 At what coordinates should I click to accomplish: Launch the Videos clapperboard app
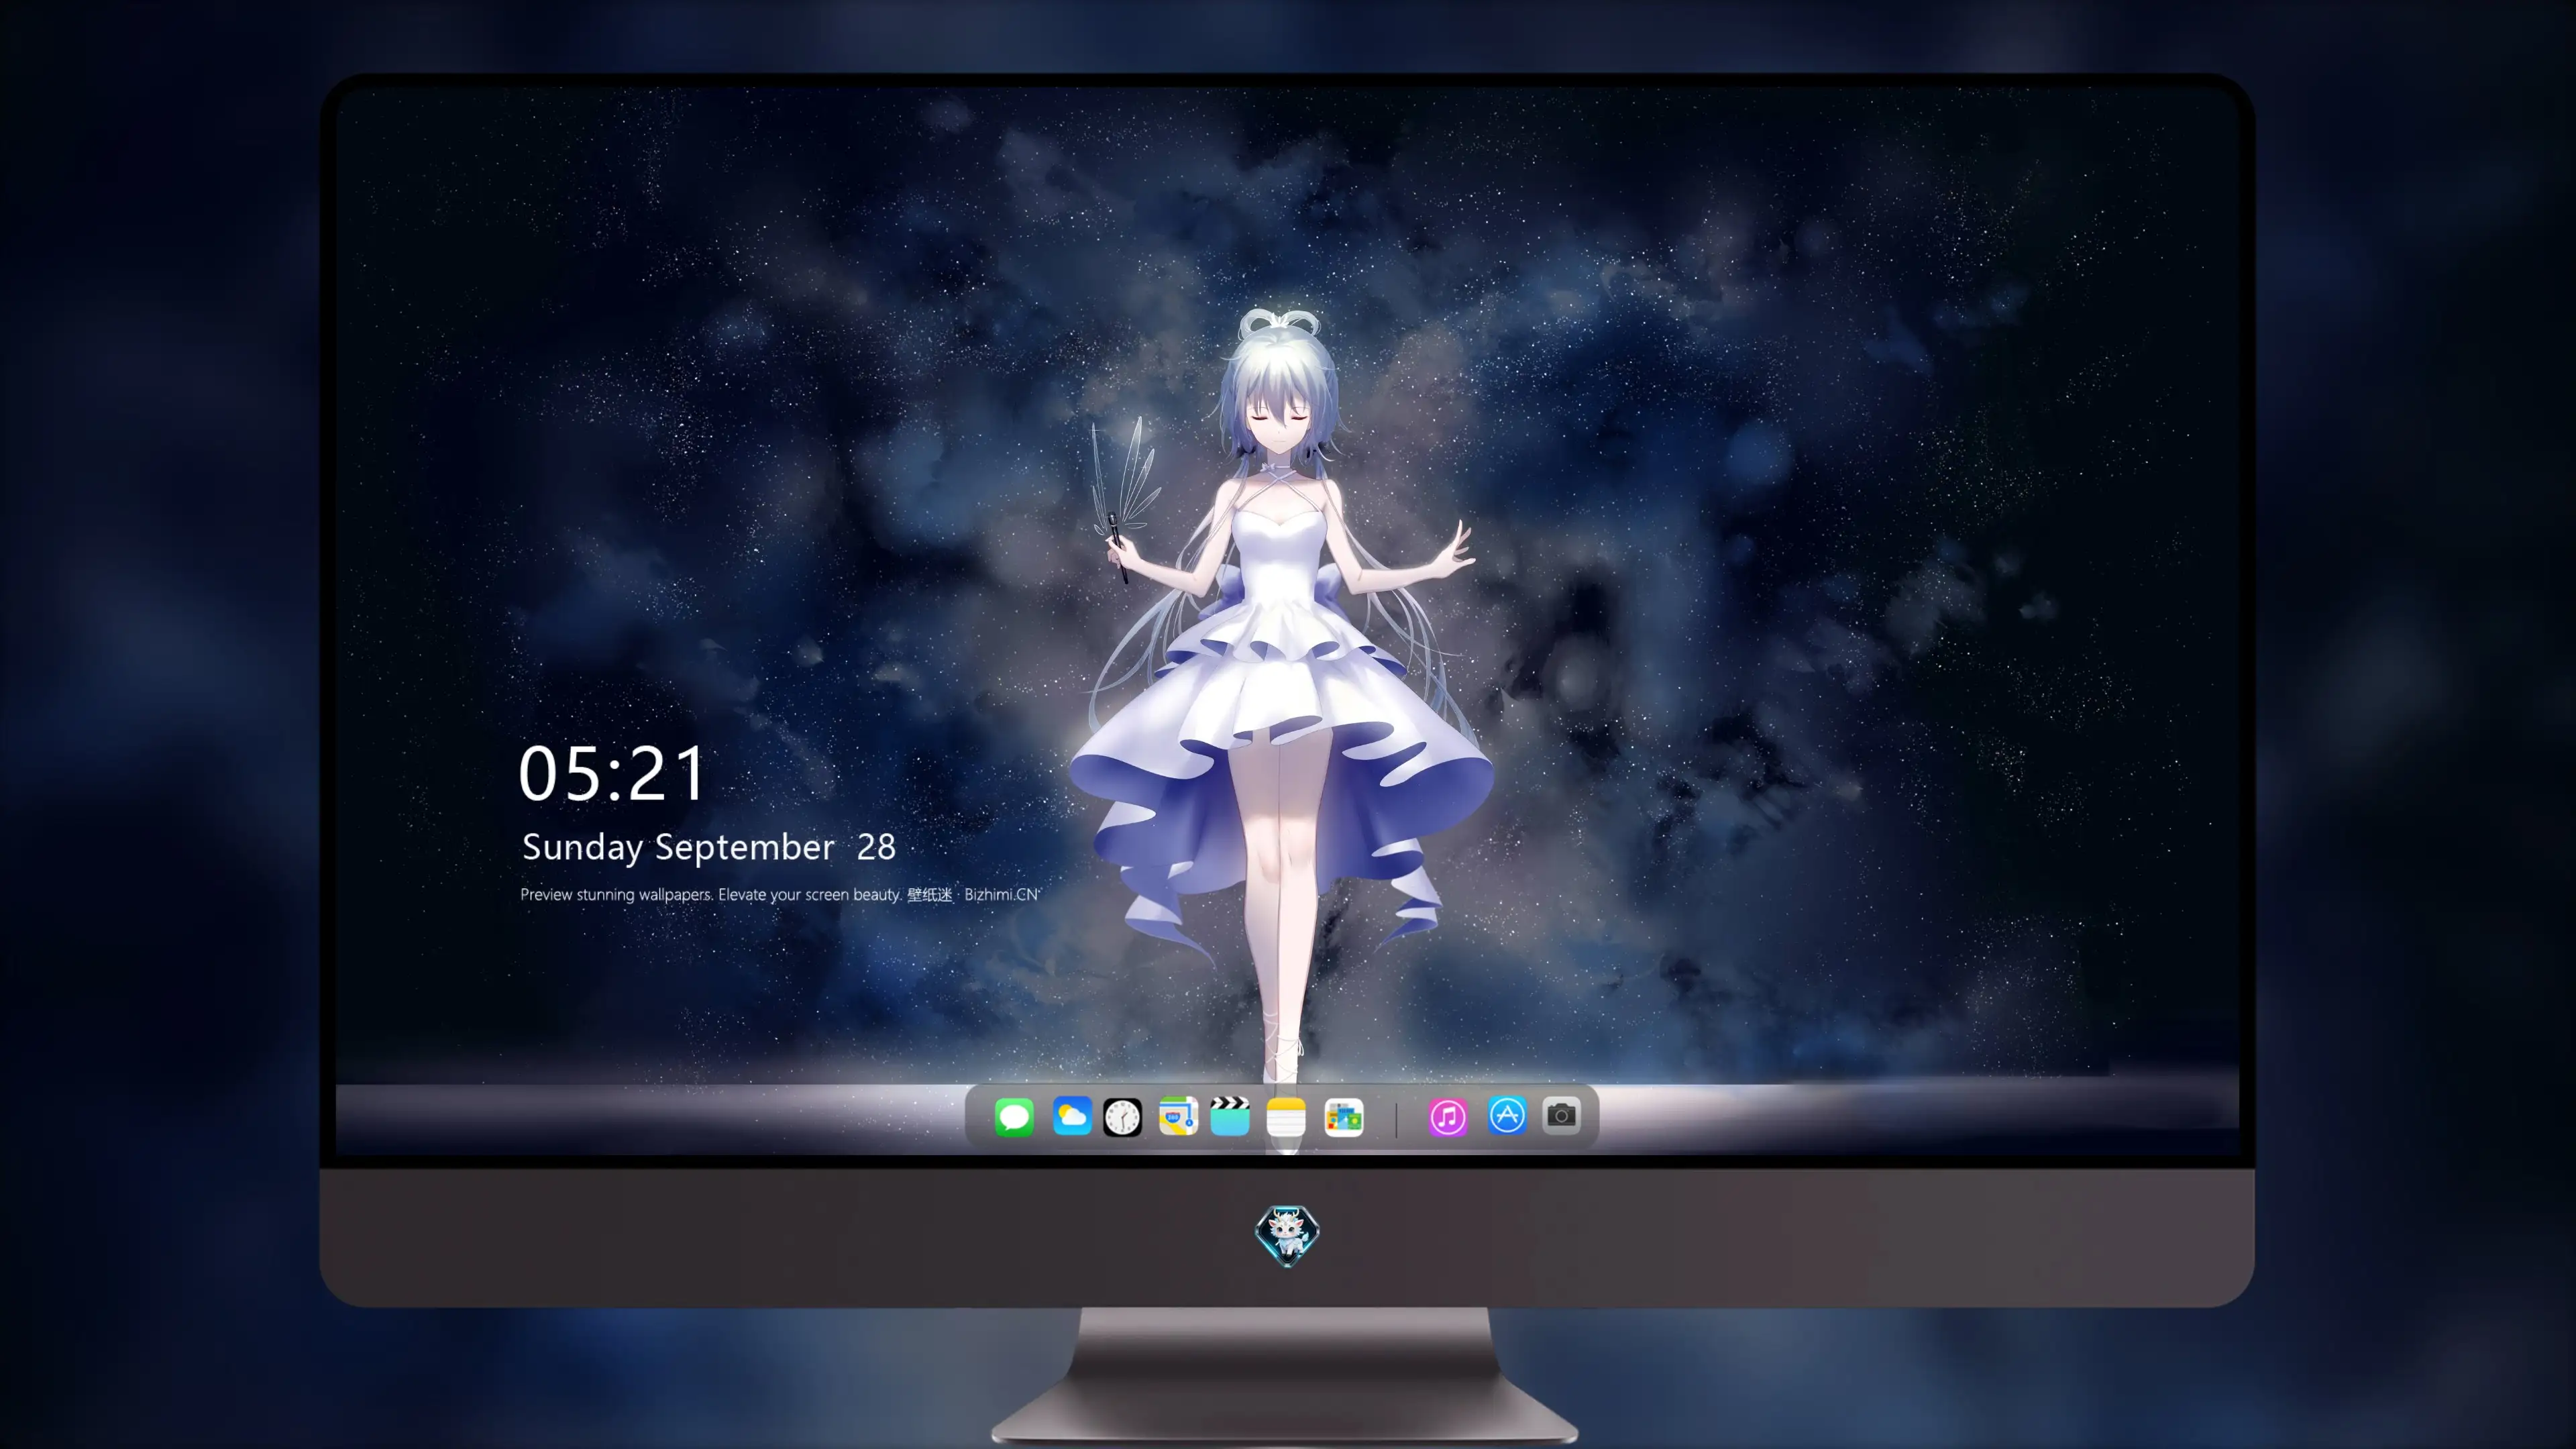(x=1229, y=1116)
